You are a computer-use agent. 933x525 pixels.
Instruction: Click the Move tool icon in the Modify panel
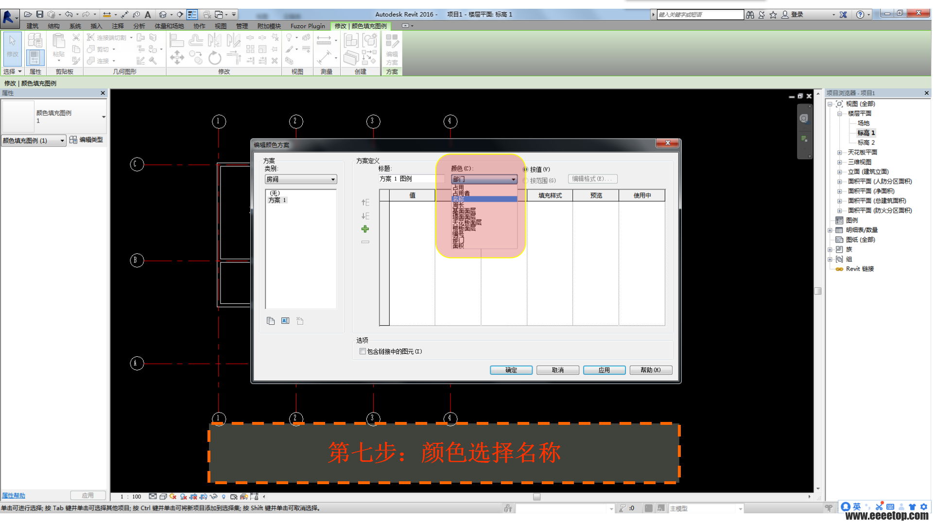point(177,57)
